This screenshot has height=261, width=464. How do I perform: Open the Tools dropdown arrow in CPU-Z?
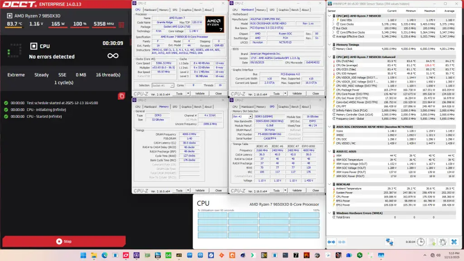pos(188,93)
